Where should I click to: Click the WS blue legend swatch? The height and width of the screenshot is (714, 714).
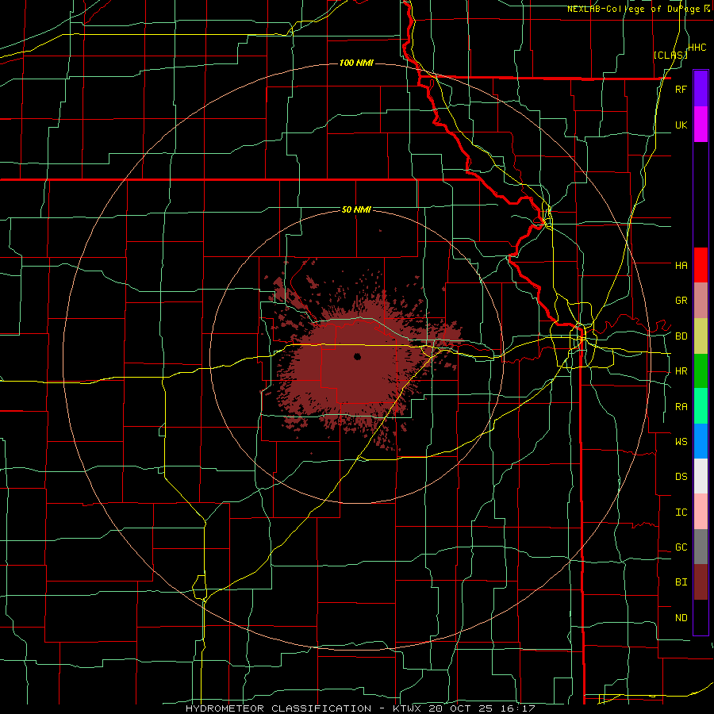[701, 441]
